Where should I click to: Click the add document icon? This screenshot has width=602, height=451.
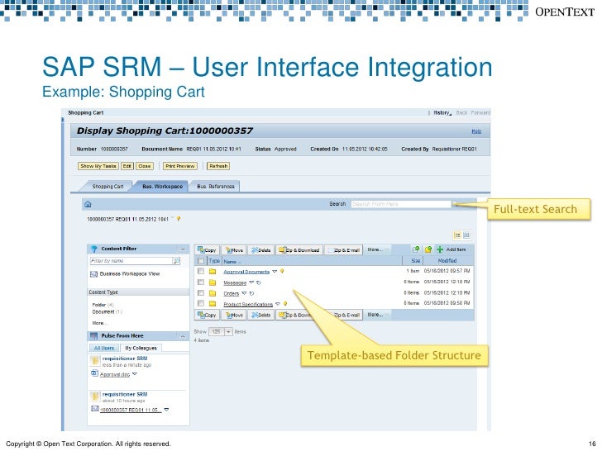416,249
